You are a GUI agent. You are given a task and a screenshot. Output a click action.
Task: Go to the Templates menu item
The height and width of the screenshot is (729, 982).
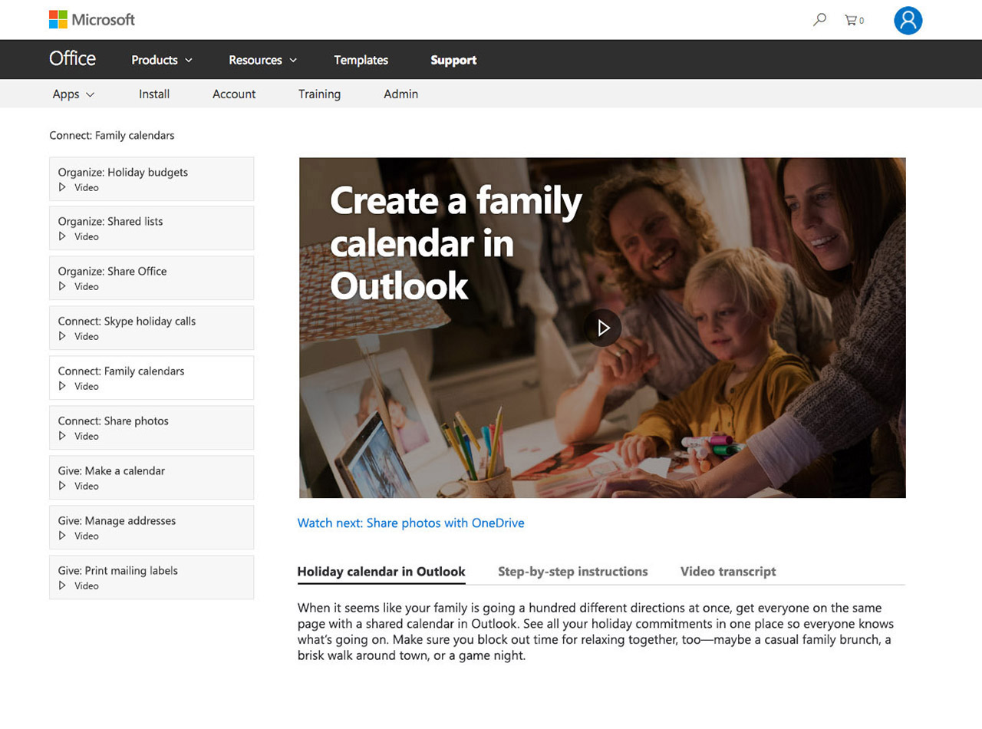point(361,60)
